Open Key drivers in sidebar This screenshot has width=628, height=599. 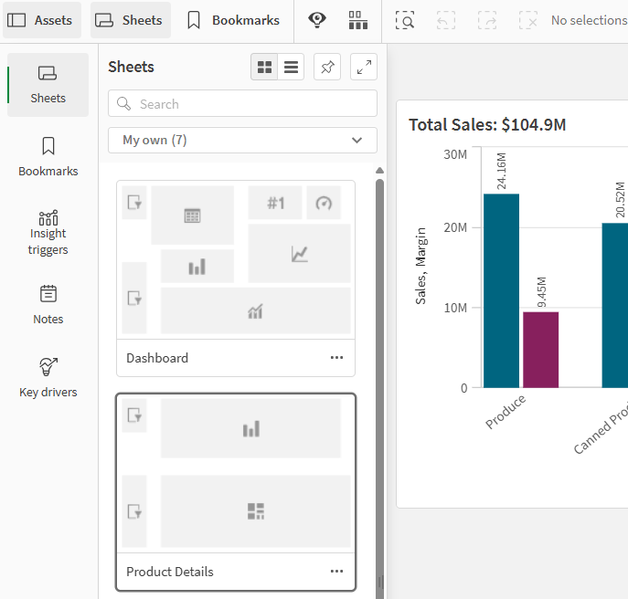[x=48, y=378]
